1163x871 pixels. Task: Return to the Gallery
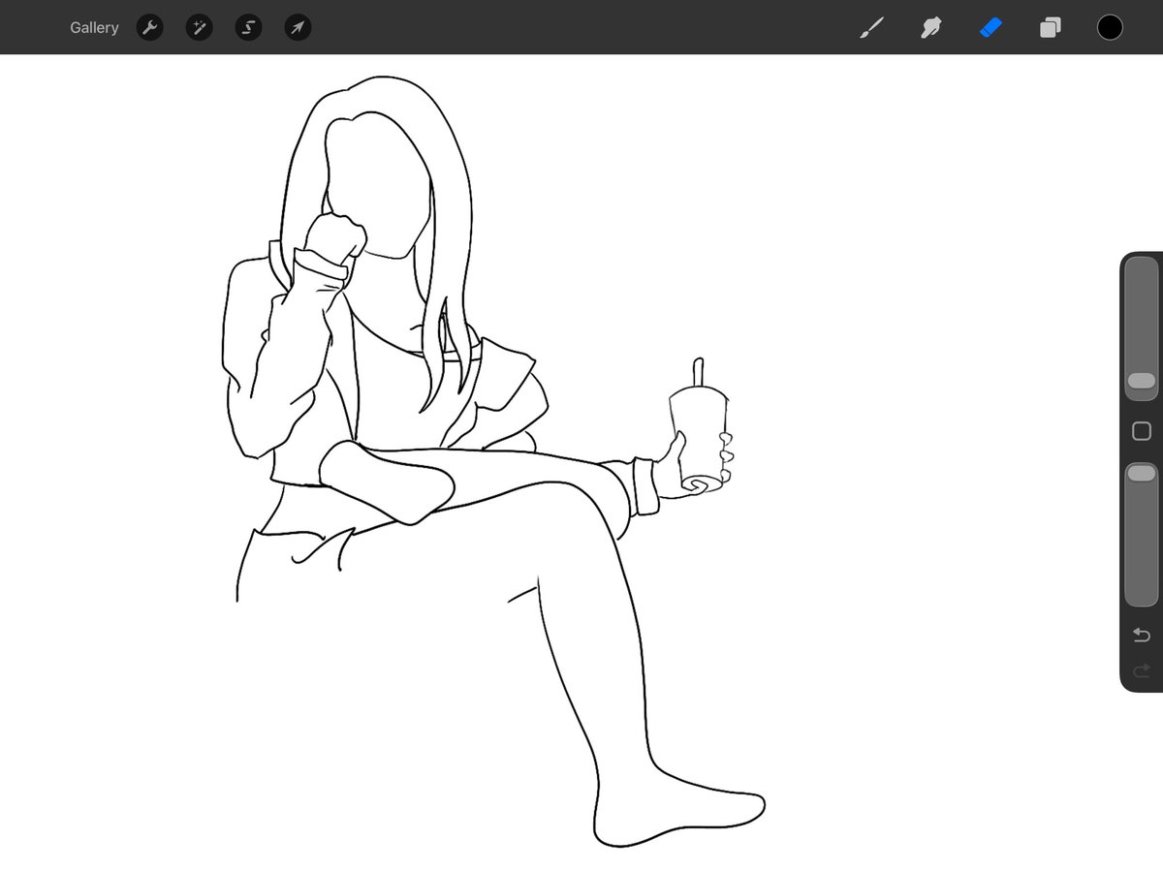coord(94,28)
